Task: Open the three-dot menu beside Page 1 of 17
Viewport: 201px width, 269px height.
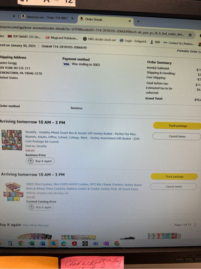Action: click(195, 225)
